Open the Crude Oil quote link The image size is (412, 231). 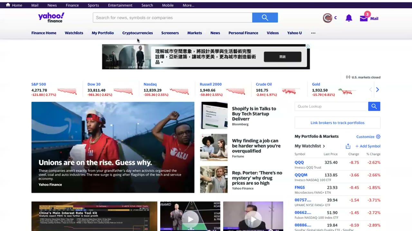click(264, 84)
